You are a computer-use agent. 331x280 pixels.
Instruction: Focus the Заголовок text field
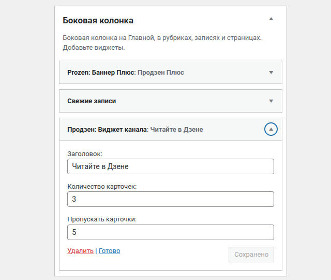pyautogui.click(x=171, y=166)
